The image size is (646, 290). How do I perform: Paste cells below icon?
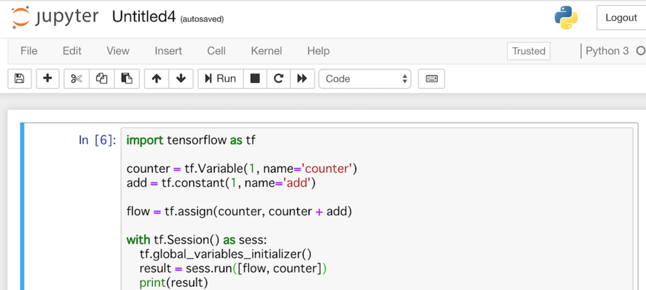(127, 79)
